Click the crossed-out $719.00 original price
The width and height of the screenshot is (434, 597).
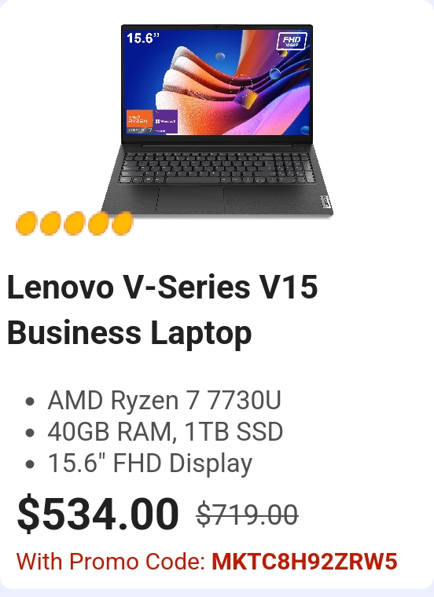click(x=248, y=515)
